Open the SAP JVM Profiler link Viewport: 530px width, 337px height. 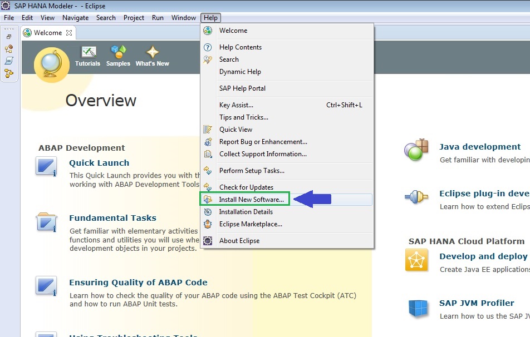477,303
